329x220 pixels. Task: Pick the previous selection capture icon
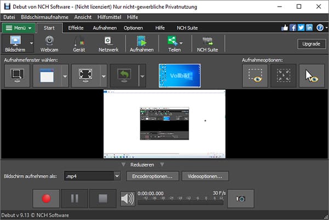coord(124,76)
